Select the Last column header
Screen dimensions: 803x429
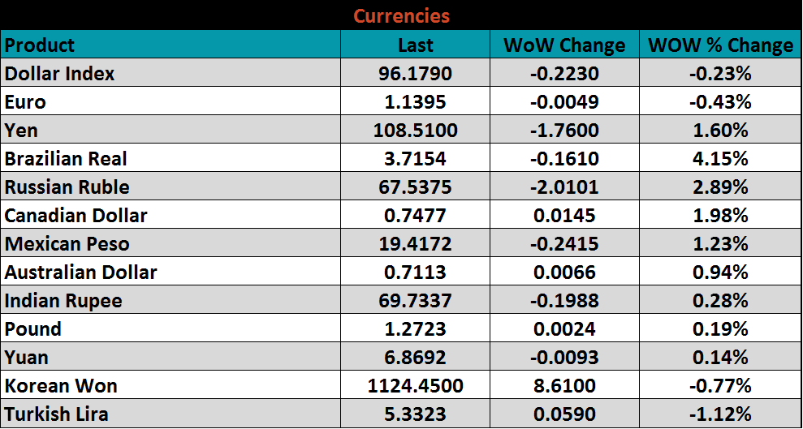(x=415, y=45)
